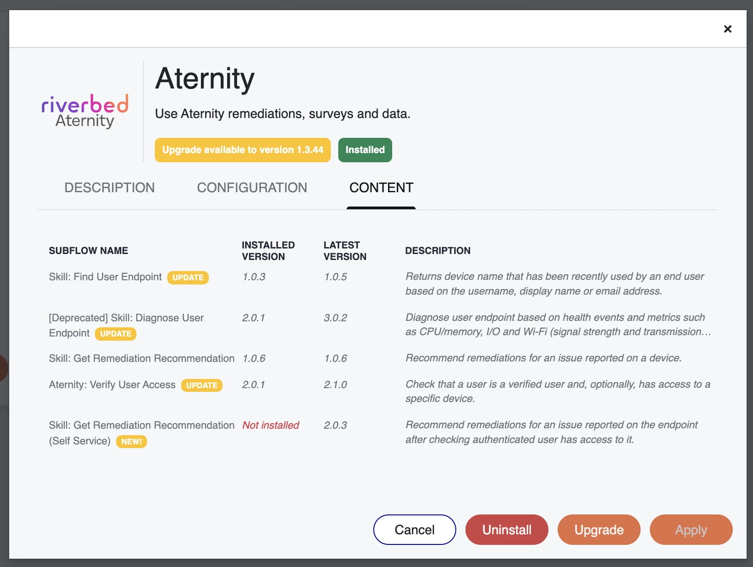This screenshot has width=753, height=567.
Task: Click the SUBFLOW NAME column header
Action: [x=88, y=251]
